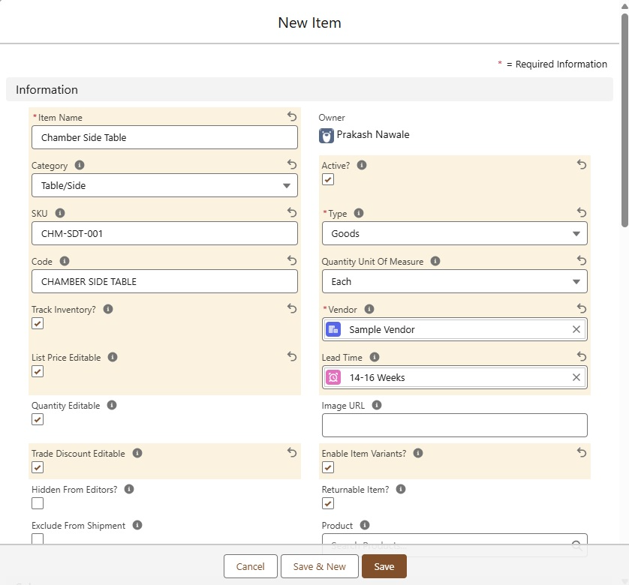Toggle the Returnable Item checkbox

point(328,503)
